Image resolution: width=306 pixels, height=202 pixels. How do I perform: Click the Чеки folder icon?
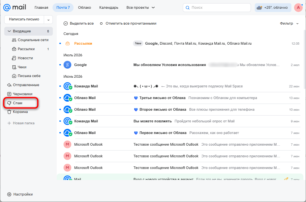tap(14, 67)
